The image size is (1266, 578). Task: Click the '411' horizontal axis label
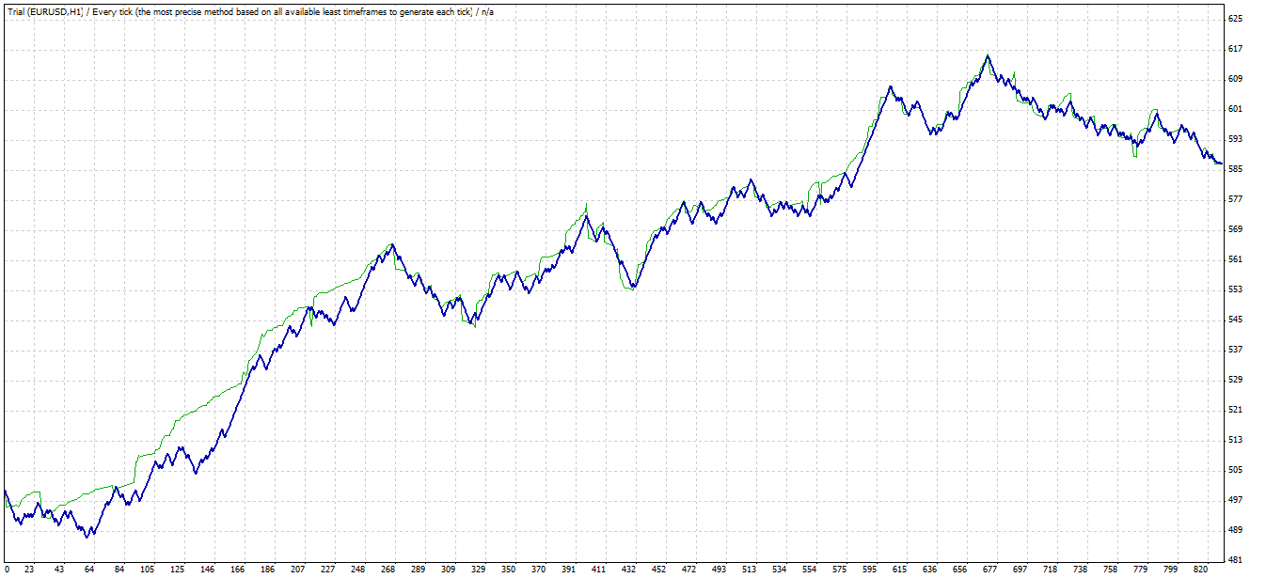click(x=598, y=570)
